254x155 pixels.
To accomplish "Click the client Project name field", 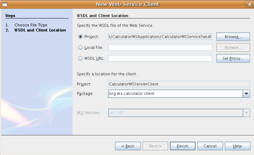I will 179,84.
